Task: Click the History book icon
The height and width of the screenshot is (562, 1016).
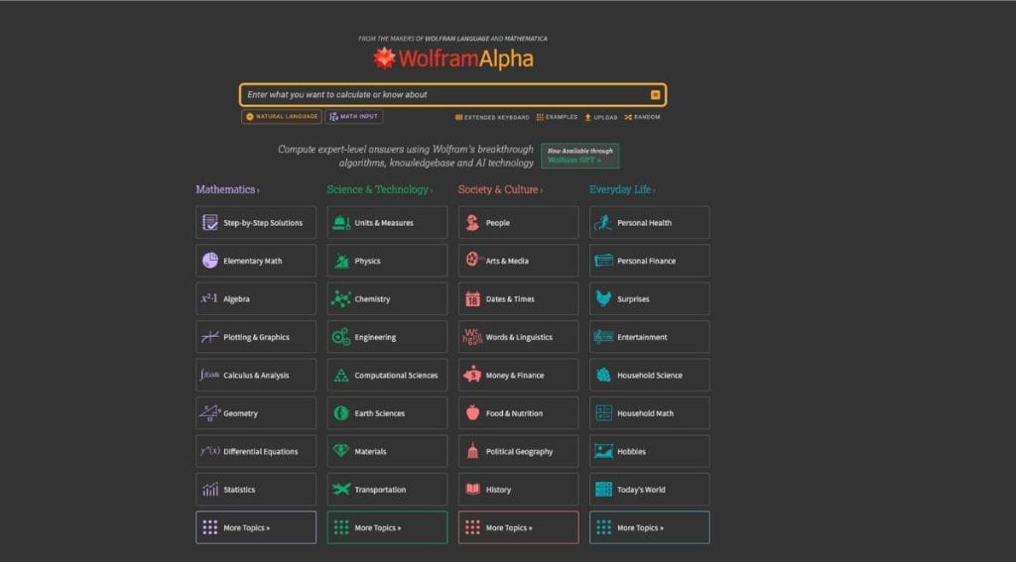Action: click(472, 489)
